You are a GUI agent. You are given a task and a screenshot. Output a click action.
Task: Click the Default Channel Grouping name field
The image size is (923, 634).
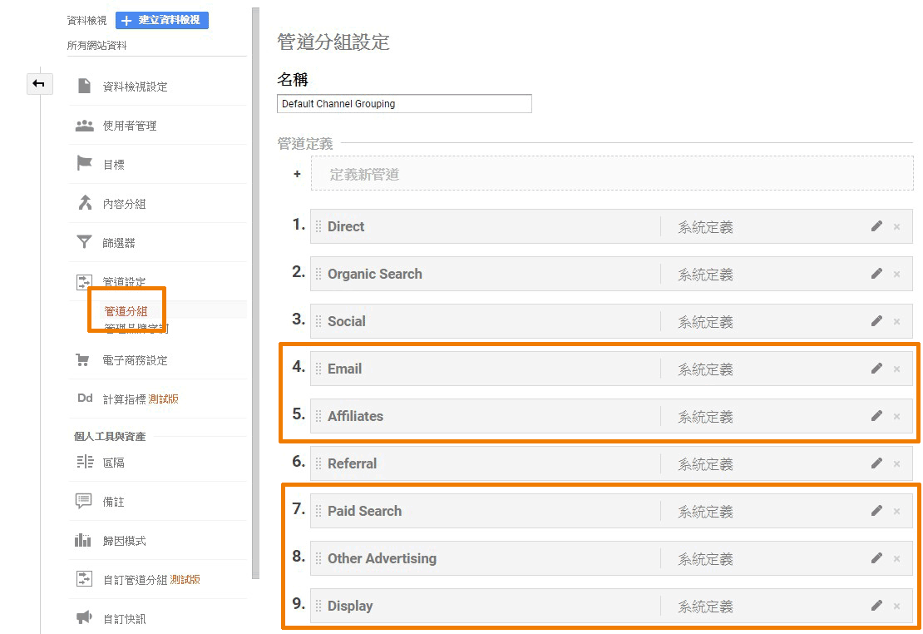pos(404,104)
